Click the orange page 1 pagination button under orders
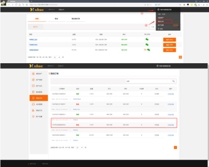This screenshot has width=209, height=167. (x=176, y=148)
